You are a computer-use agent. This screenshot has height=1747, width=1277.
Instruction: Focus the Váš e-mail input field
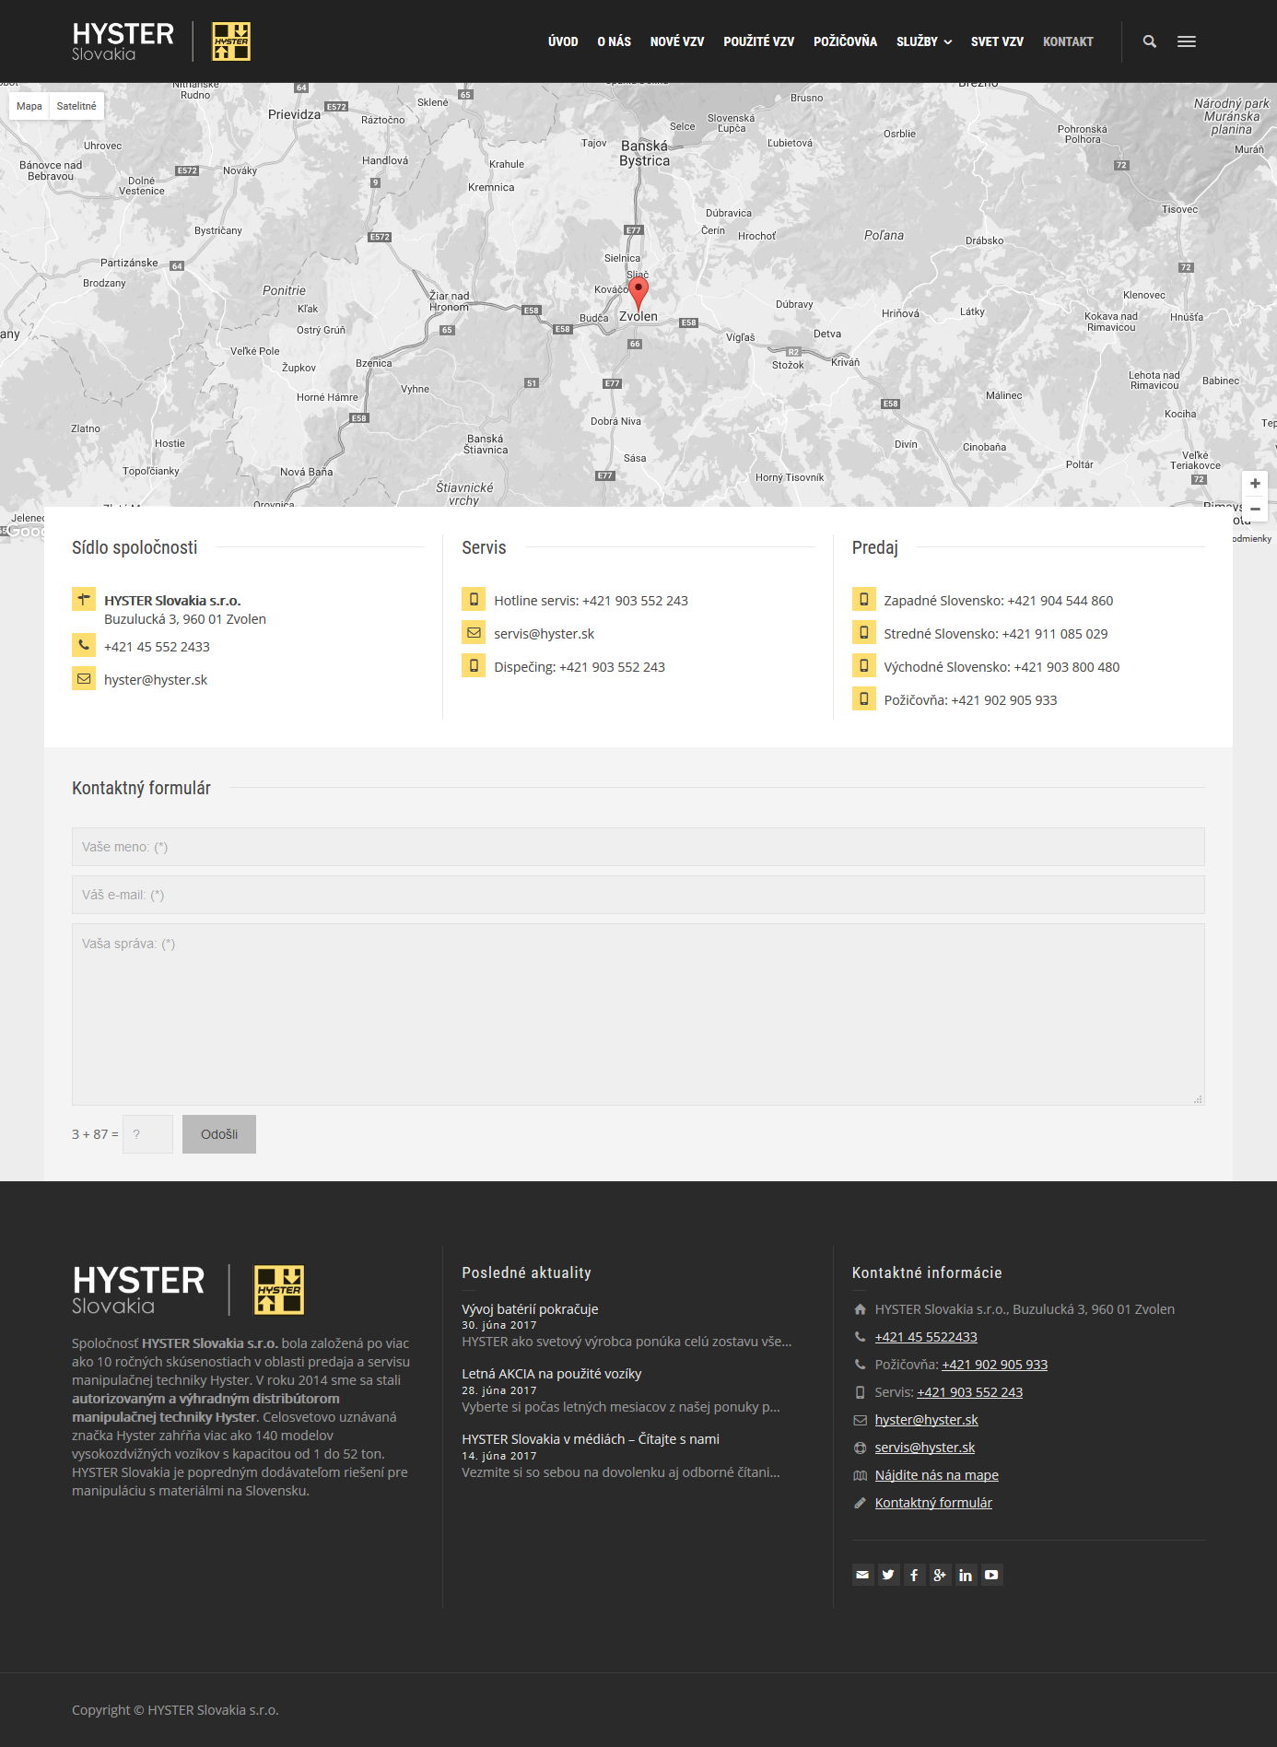(638, 895)
